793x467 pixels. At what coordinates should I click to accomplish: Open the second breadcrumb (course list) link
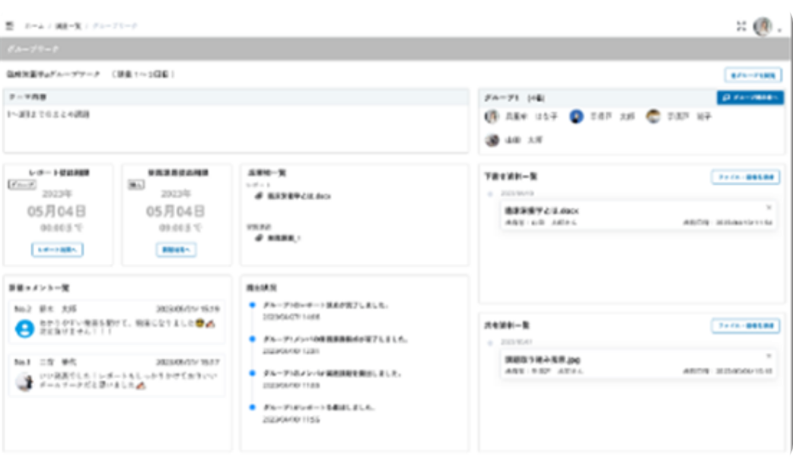pos(68,26)
